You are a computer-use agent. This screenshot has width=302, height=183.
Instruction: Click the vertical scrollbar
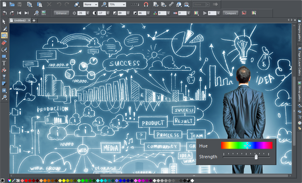(x=294, y=111)
